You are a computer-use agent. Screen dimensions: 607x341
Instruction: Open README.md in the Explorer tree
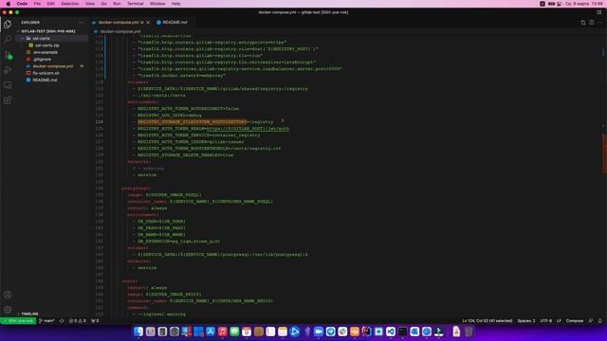coord(45,80)
